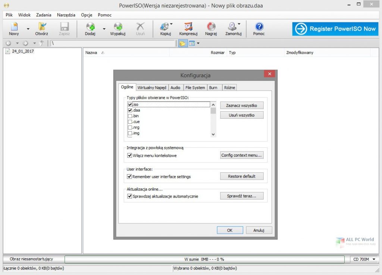Switch to the File System tab
382x275 pixels.
coord(195,88)
